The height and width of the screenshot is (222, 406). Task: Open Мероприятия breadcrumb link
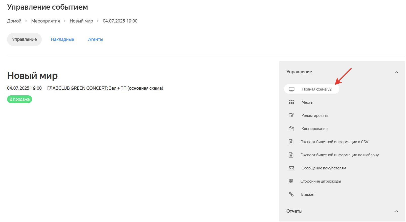(x=46, y=21)
